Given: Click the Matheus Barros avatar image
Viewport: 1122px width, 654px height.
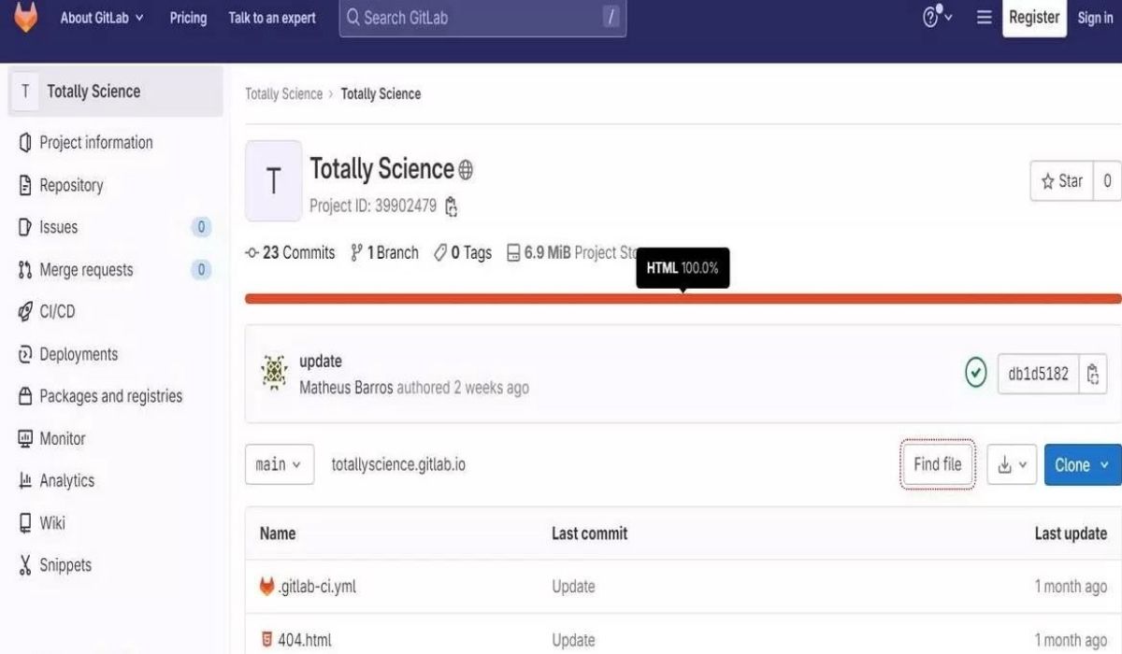Looking at the screenshot, I should click(x=274, y=373).
